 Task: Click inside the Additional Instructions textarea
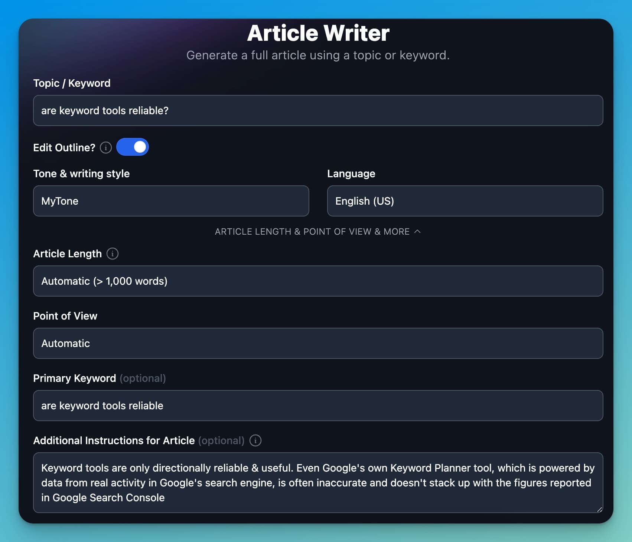(318, 482)
